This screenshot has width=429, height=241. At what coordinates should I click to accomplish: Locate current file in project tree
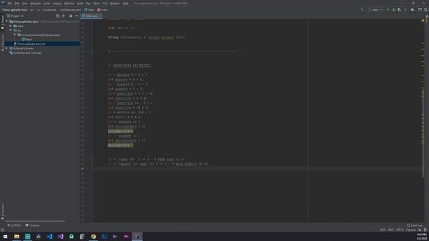tap(58, 16)
